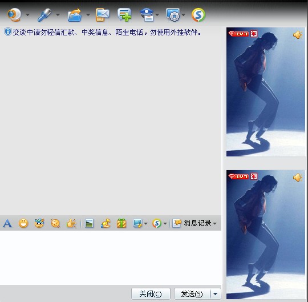
Task: Send a file using folder icon
Action: click(x=75, y=15)
